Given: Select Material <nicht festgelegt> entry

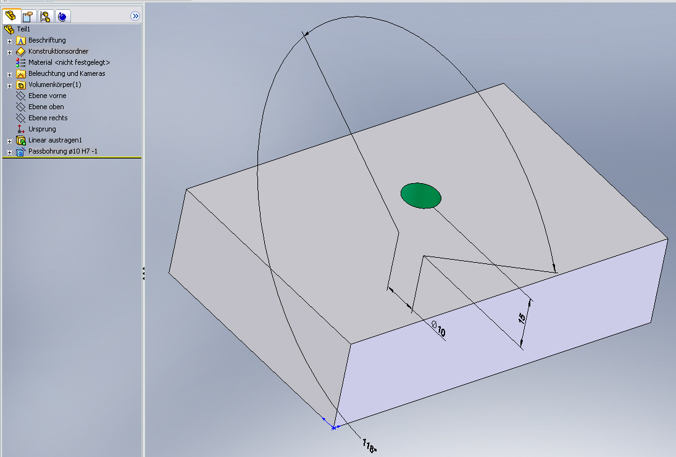Looking at the screenshot, I should 69,62.
